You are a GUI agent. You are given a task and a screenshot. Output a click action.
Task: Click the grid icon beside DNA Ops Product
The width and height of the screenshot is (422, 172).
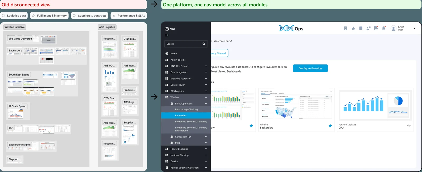pyautogui.click(x=167, y=66)
